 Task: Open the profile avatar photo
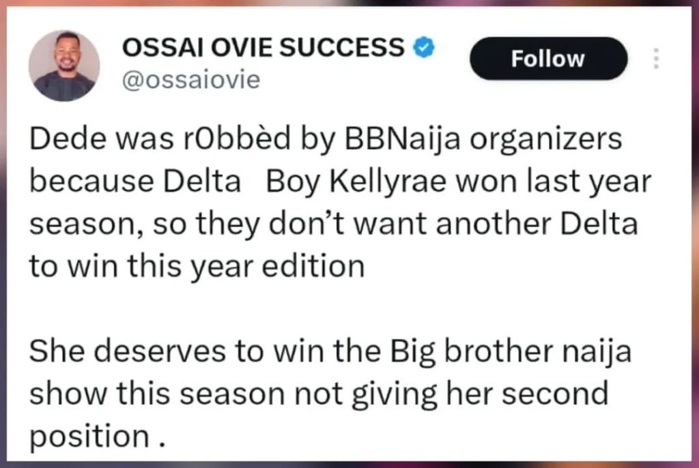[64, 66]
